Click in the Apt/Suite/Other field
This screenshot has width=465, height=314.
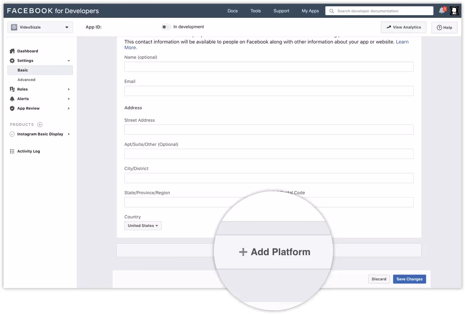coord(269,154)
